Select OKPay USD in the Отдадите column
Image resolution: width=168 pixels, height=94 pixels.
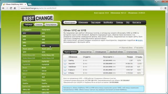31,90
